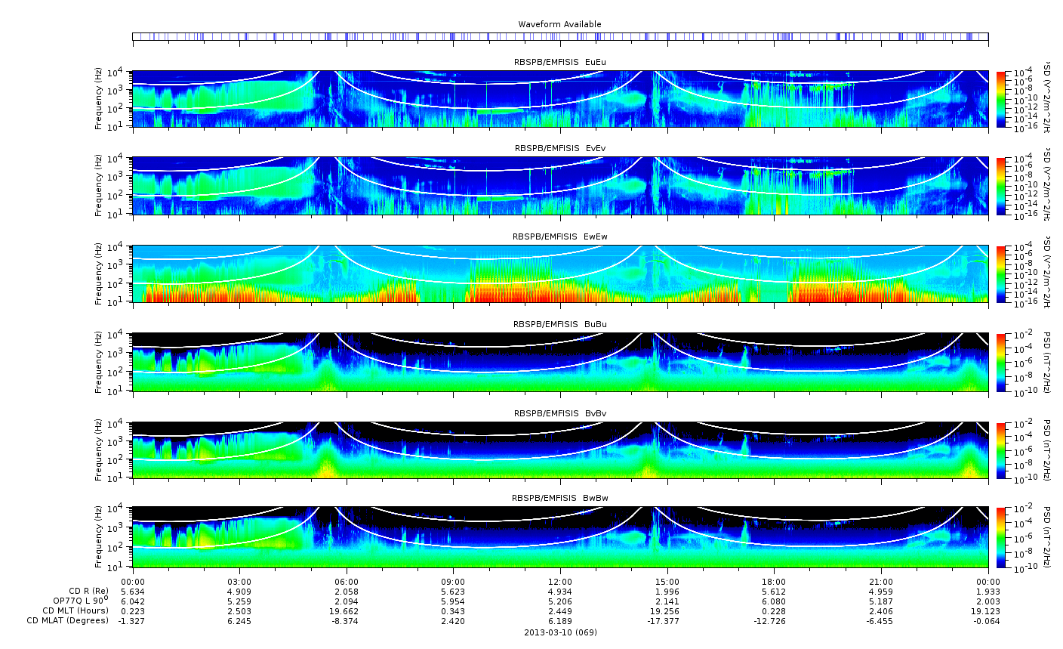Click the 12:00 time axis label

[560, 582]
